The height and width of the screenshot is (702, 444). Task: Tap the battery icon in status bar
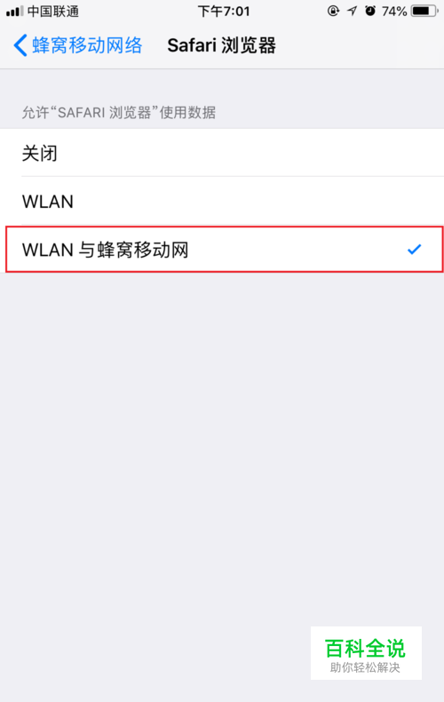pos(424,11)
